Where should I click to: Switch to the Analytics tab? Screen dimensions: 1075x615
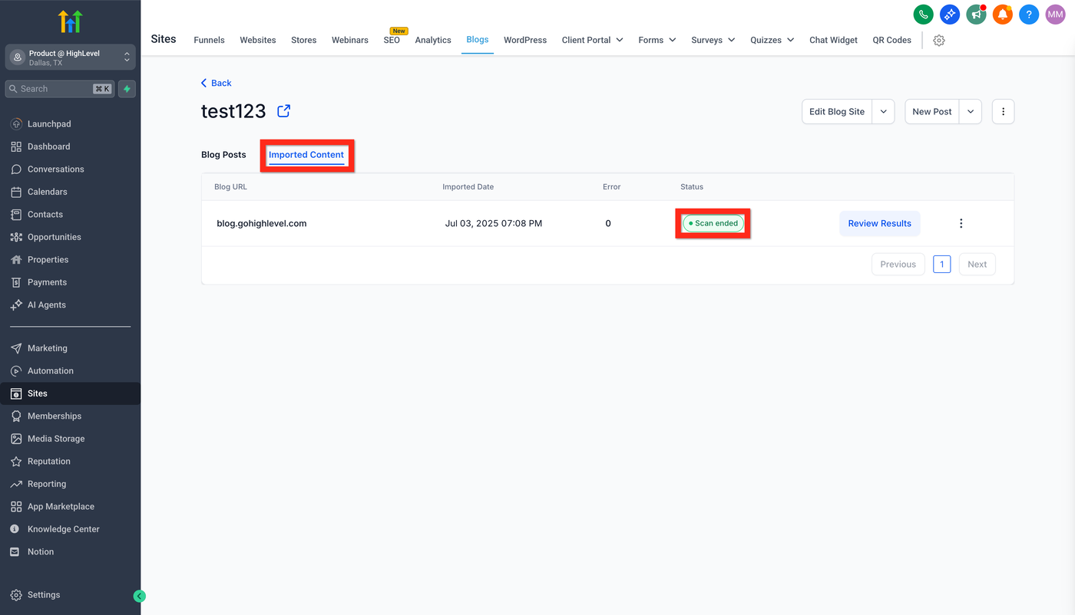pyautogui.click(x=433, y=40)
